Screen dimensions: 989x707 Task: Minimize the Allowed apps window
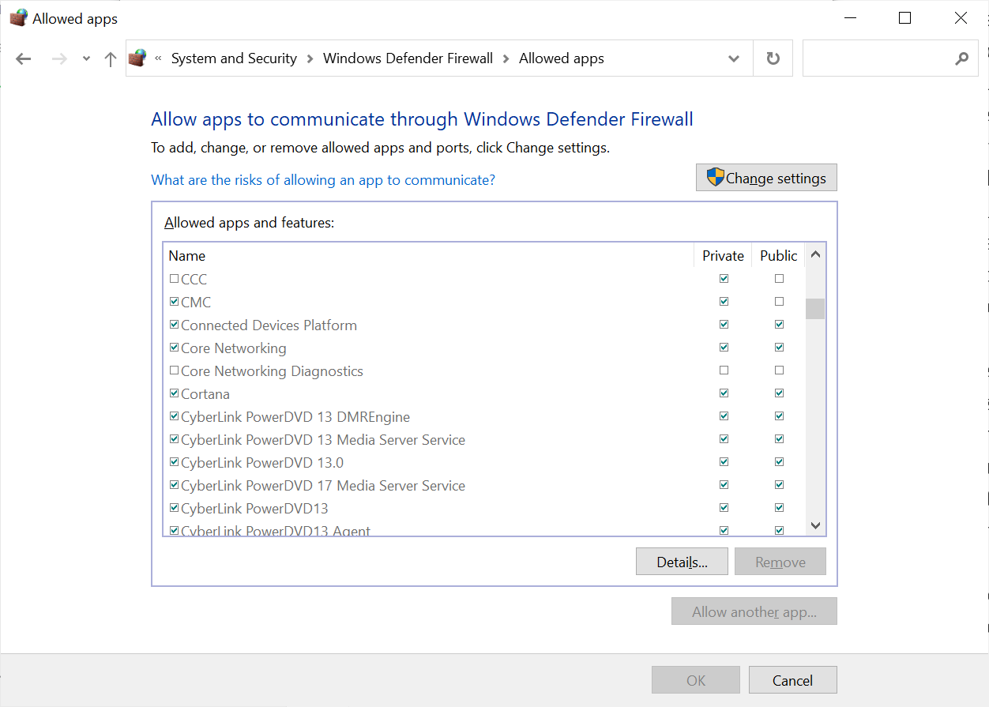pos(850,18)
